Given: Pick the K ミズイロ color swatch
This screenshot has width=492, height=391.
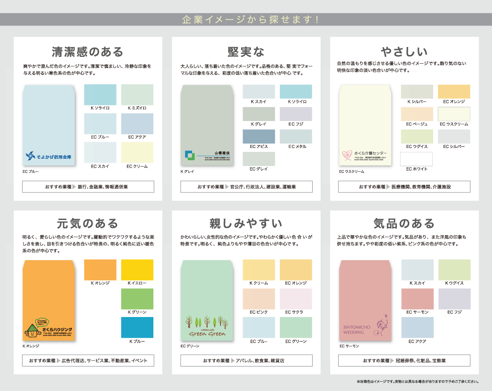Looking at the screenshot, I should pos(137,95).
